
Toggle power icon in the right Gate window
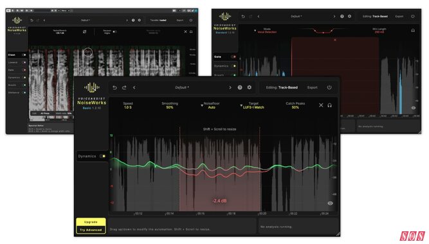click(412, 17)
